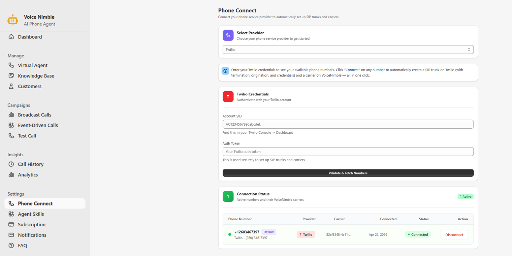Open Subscription settings
Image resolution: width=512 pixels, height=256 pixels.
click(x=45, y=224)
